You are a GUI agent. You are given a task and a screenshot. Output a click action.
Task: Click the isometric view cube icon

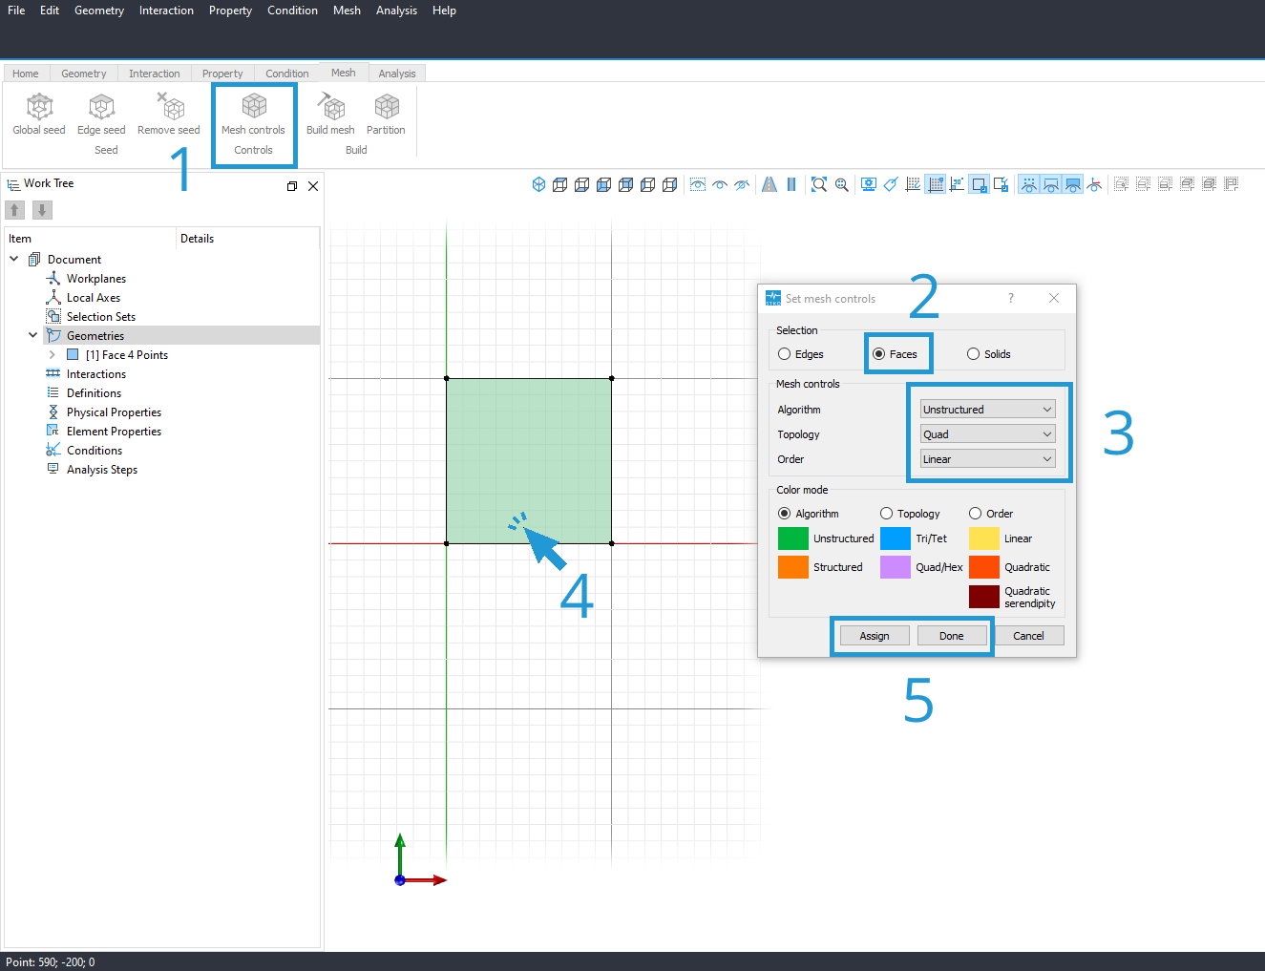point(538,184)
